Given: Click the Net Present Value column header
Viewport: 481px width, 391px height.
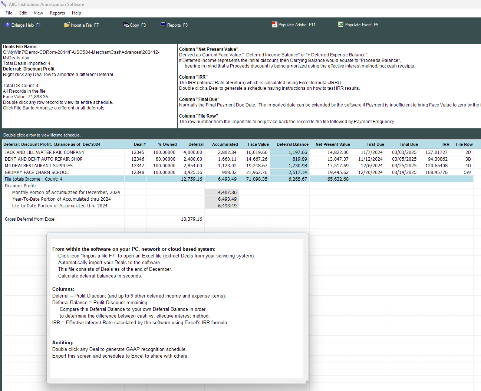Looking at the screenshot, I should 333,144.
